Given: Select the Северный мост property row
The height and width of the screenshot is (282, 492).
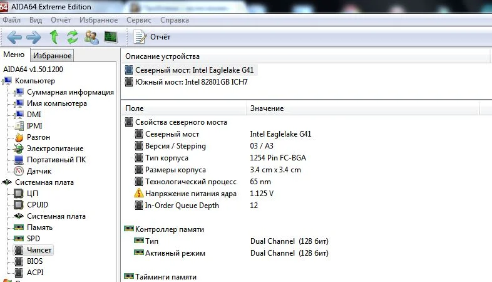Looking at the screenshot, I should [172, 134].
